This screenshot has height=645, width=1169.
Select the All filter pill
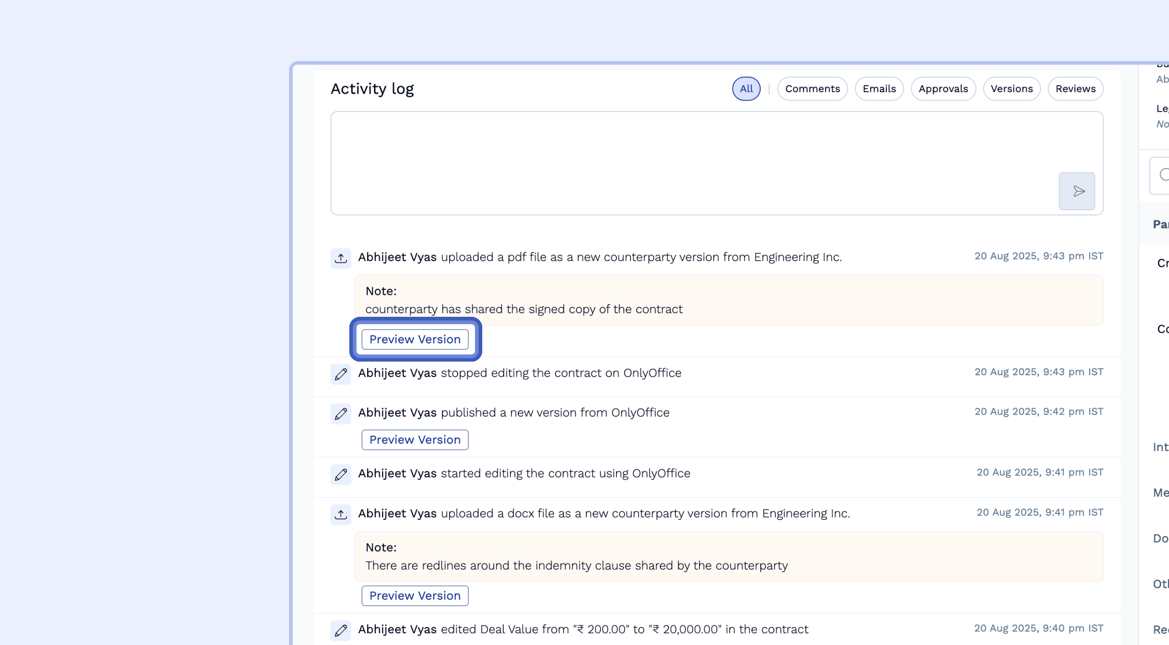click(x=746, y=89)
